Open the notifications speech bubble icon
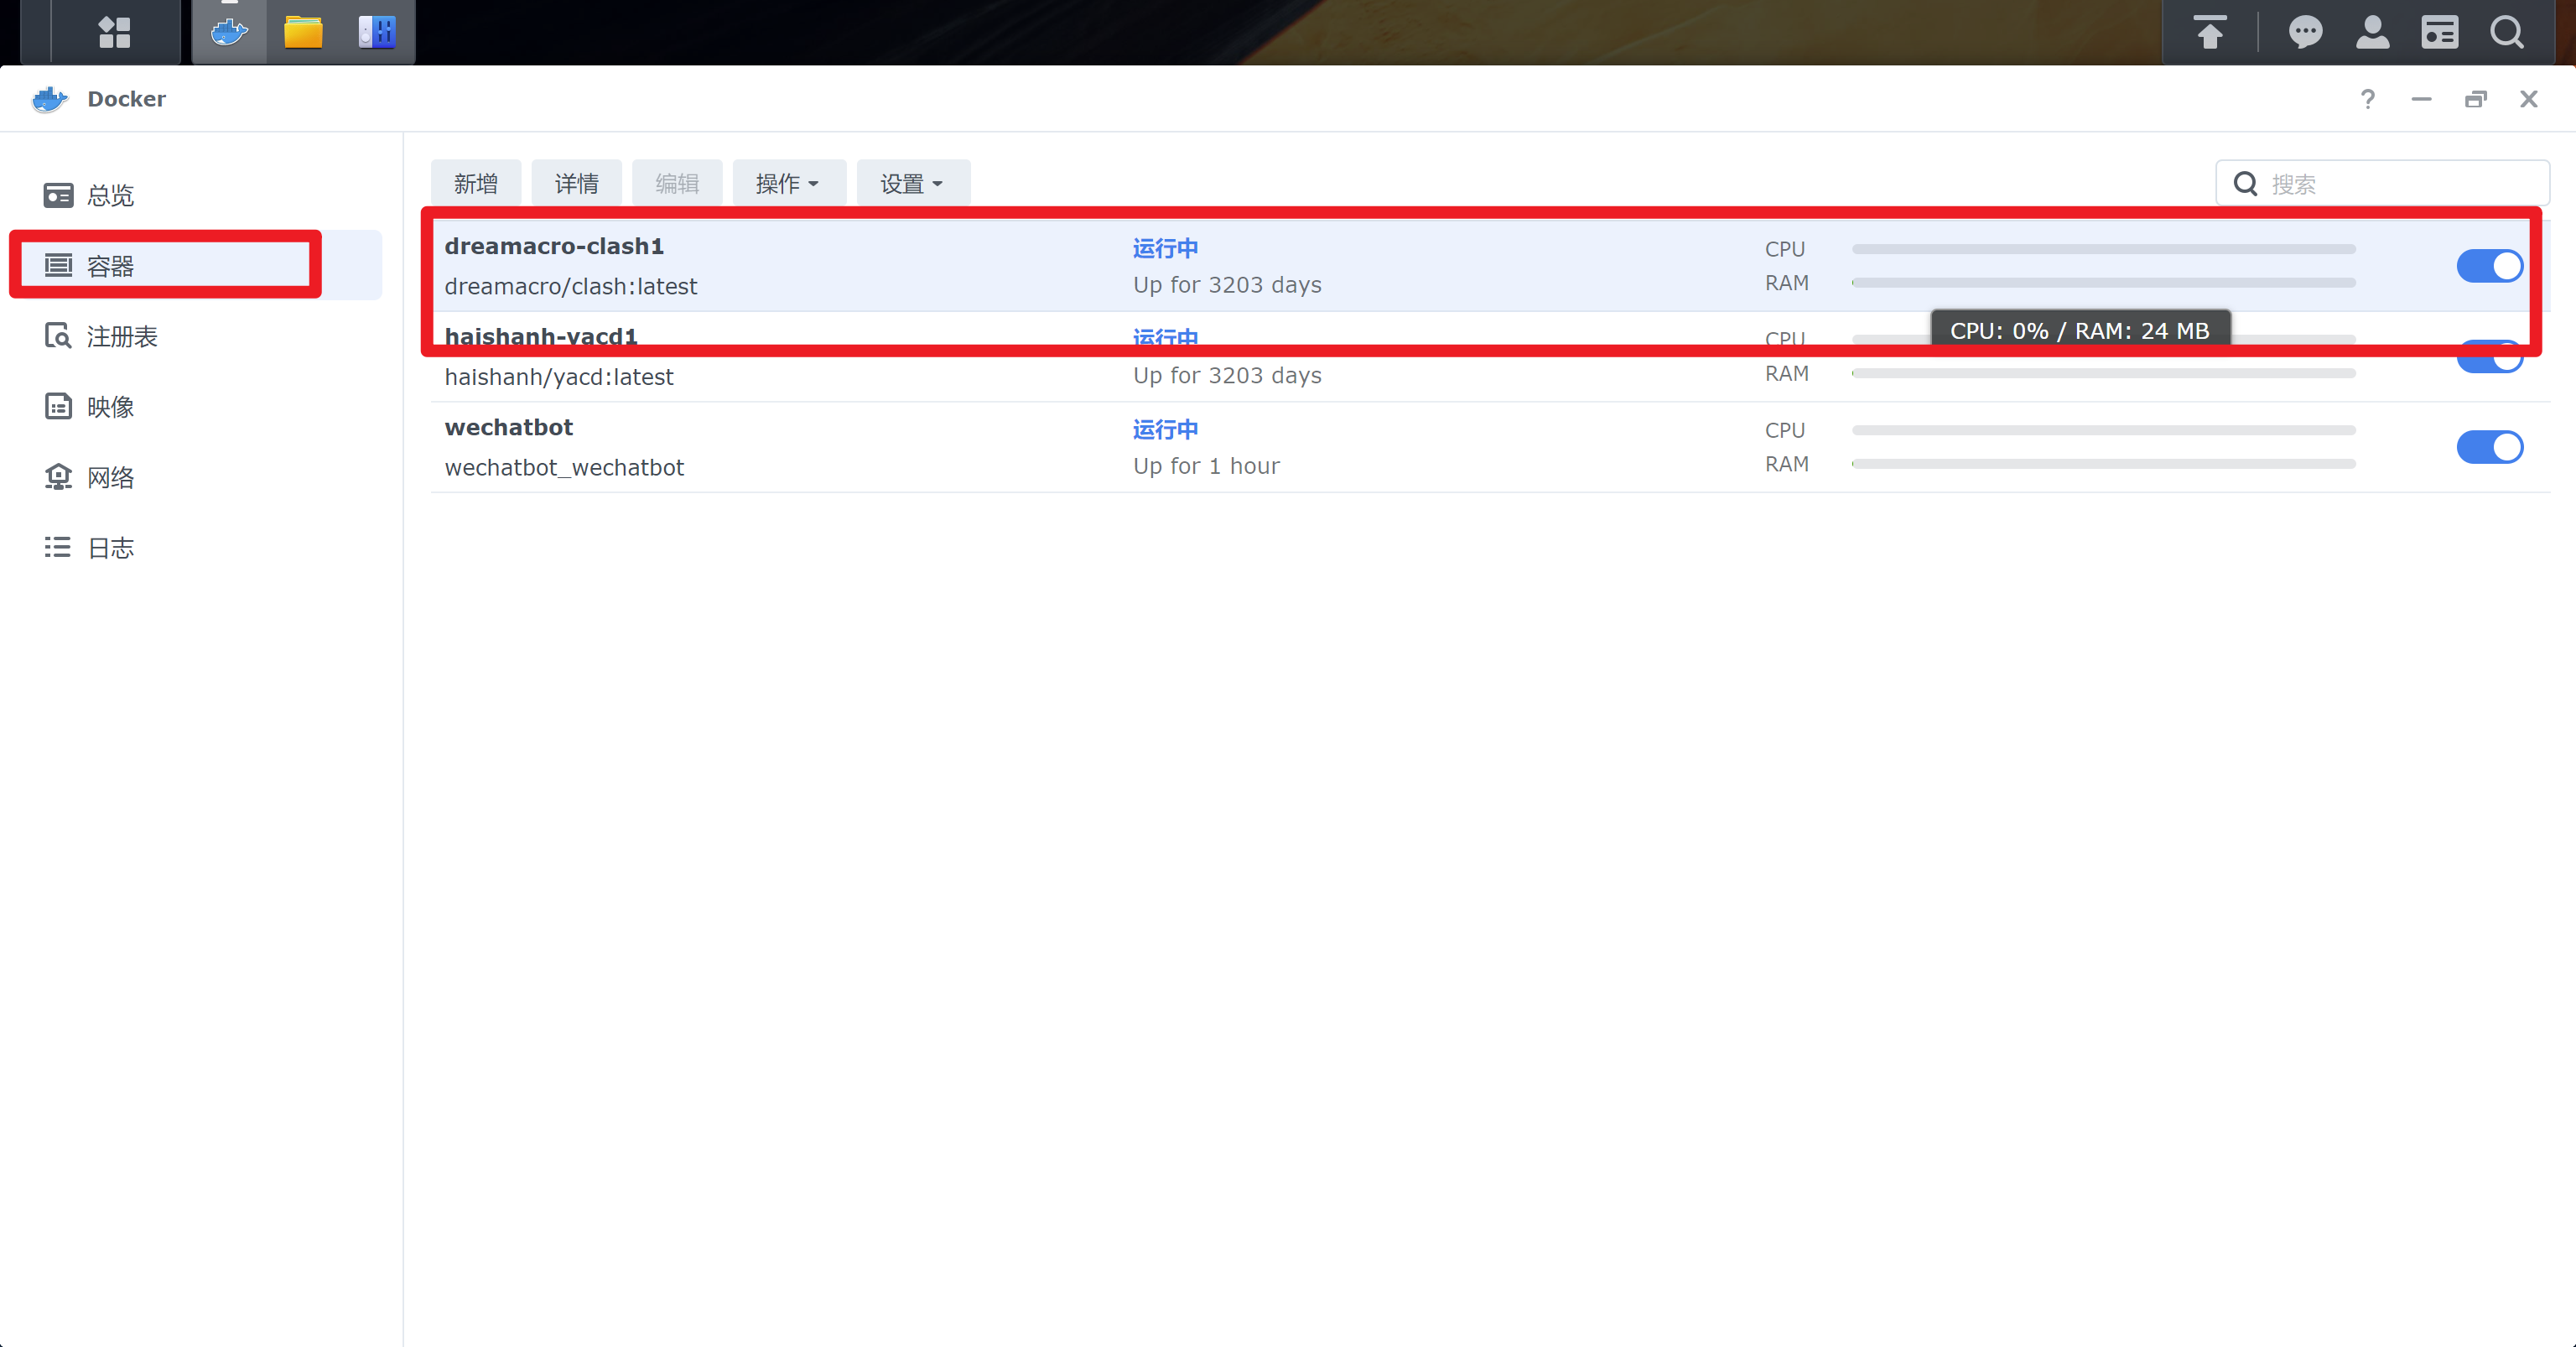The width and height of the screenshot is (2576, 1347). [2305, 32]
